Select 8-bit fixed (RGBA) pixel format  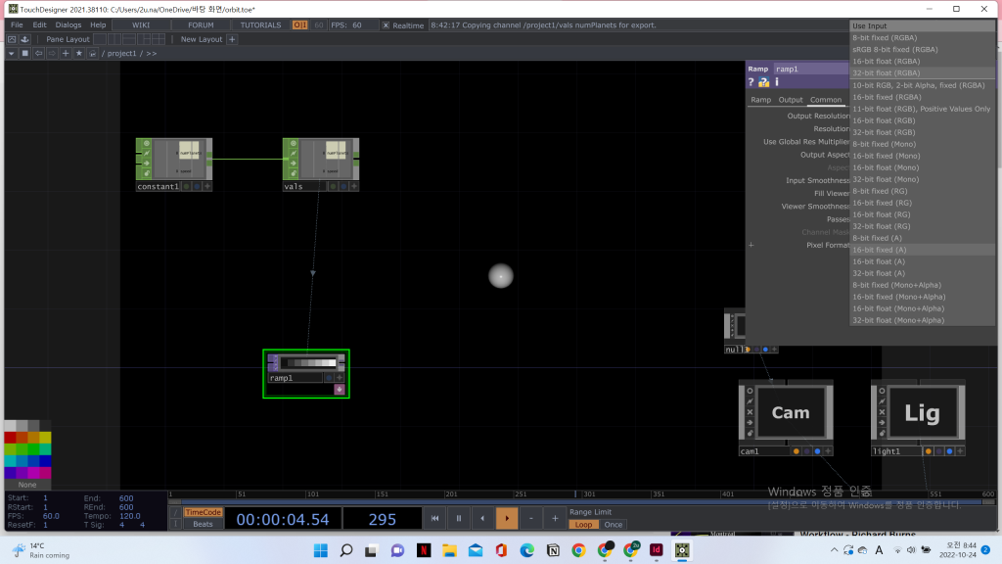tap(922, 38)
